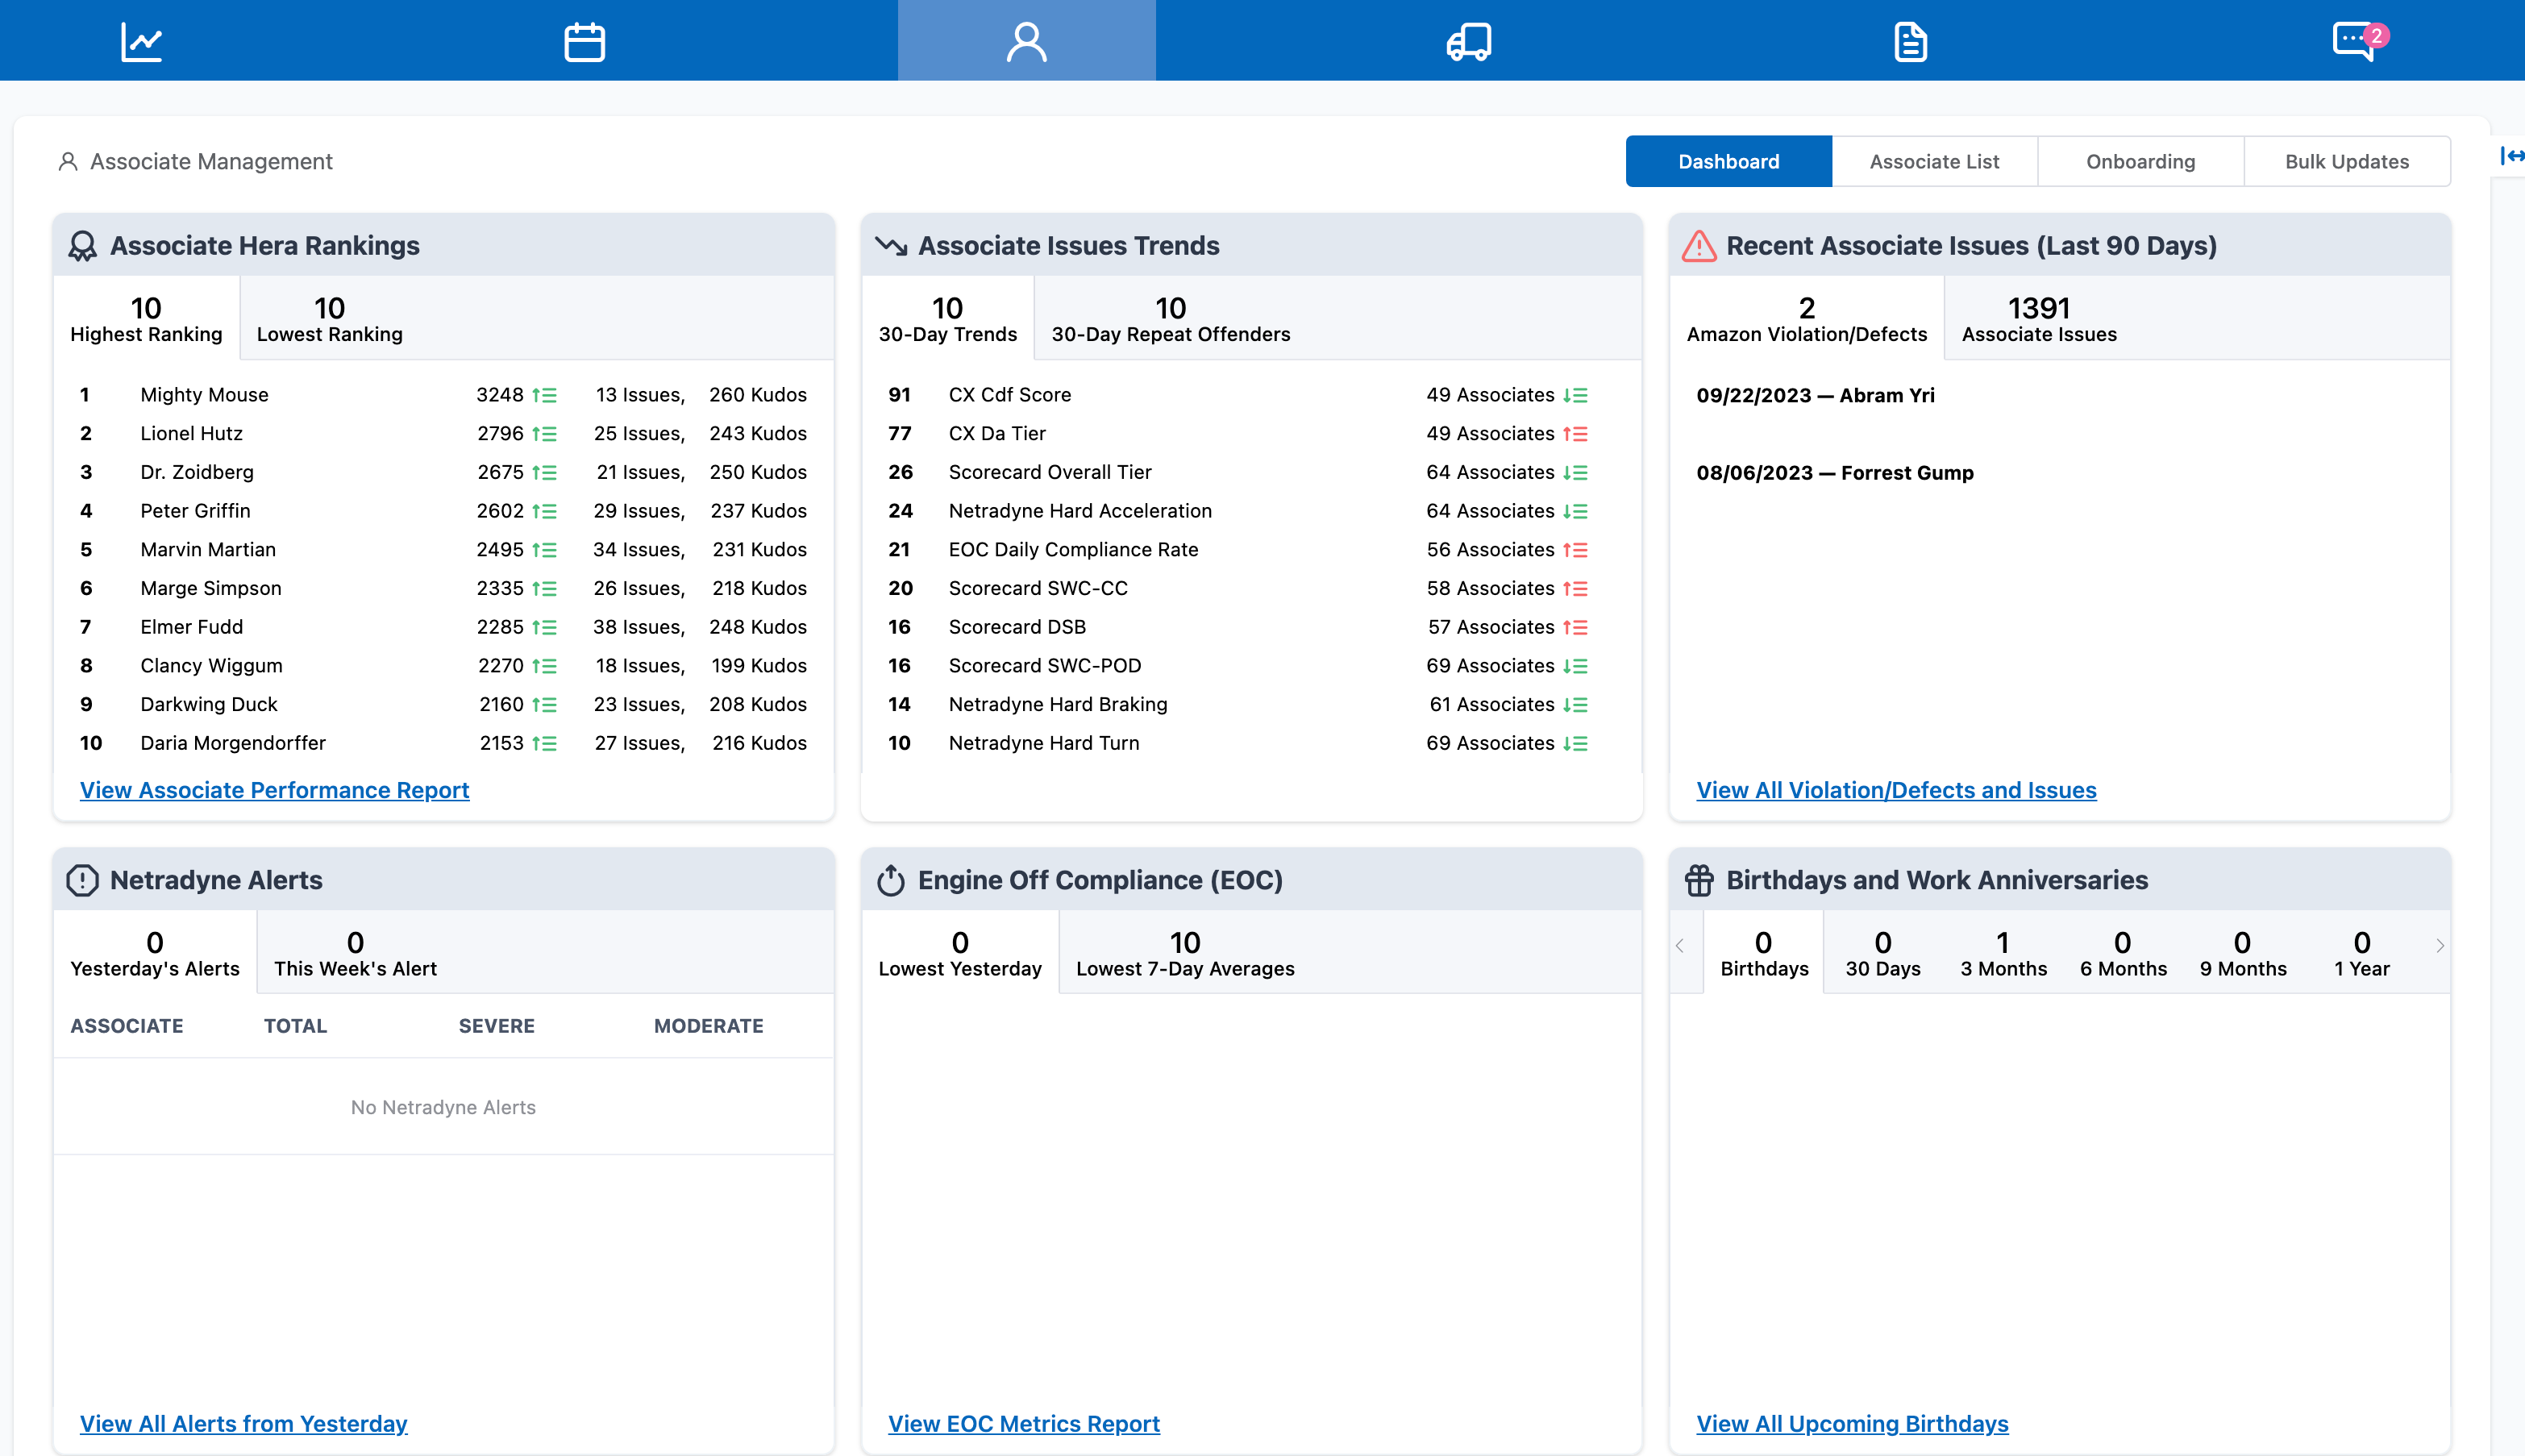Open the document reports icon
The image size is (2525, 1456).
coord(1910,41)
